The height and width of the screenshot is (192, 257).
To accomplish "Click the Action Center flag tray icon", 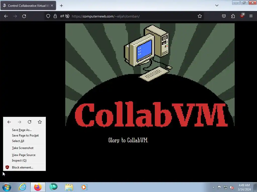I will [219, 187].
